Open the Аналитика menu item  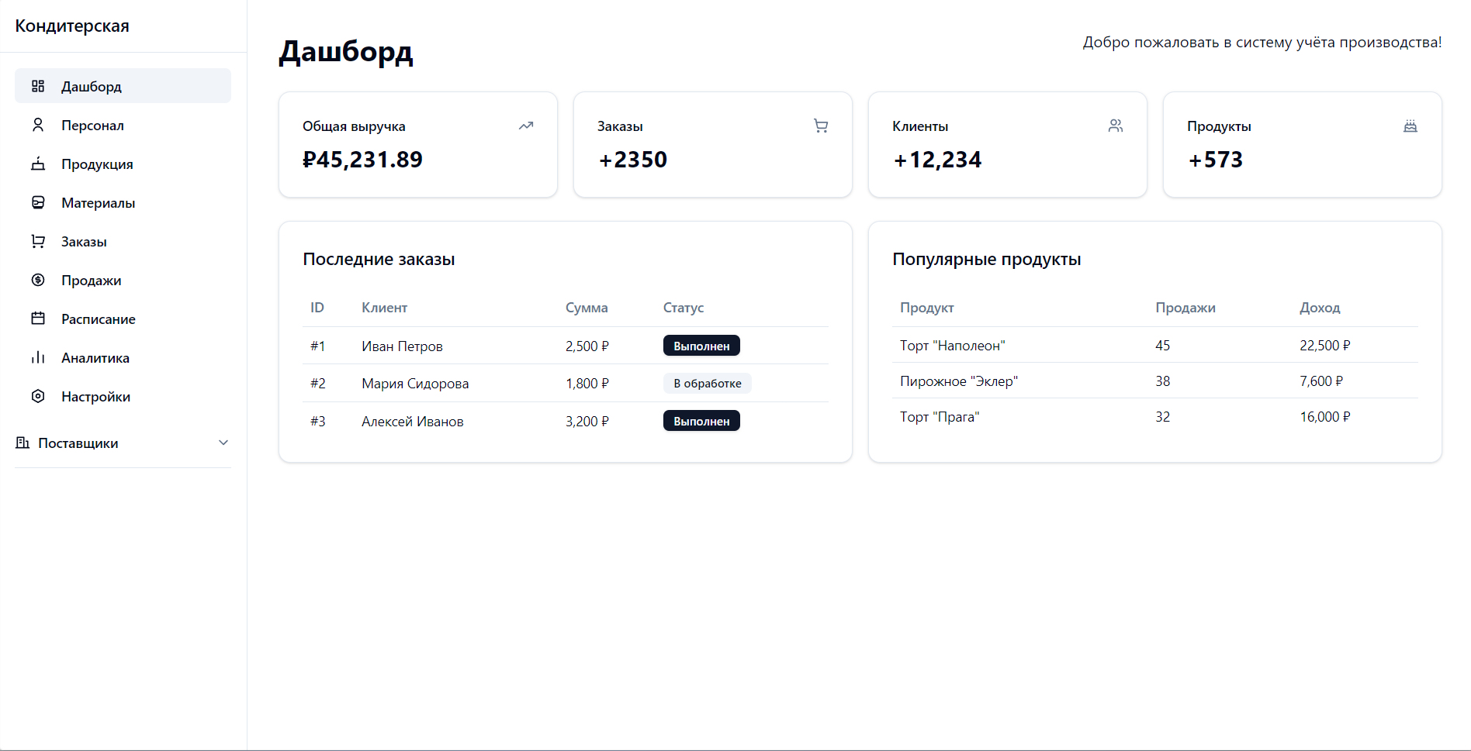95,358
